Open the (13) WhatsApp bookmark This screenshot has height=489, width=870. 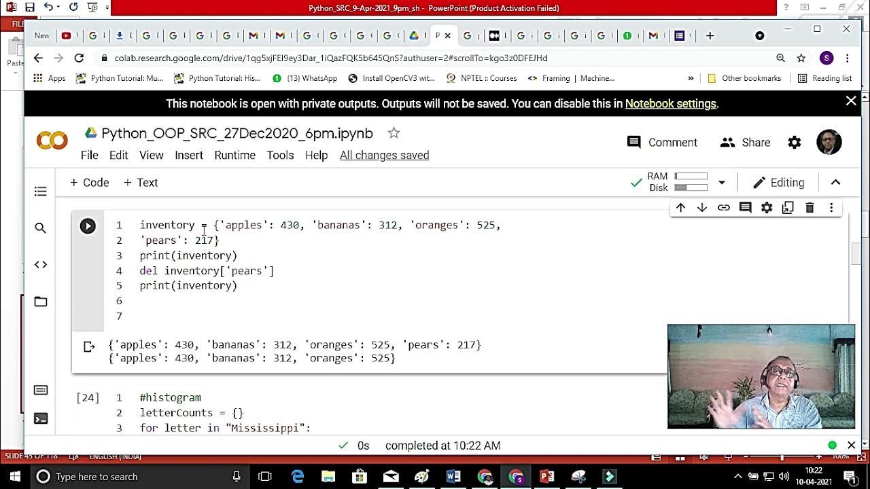[x=304, y=78]
